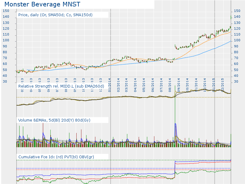Click 40 on the left price axis
The width and height of the screenshot is (245, 184).
(x=5, y=76)
